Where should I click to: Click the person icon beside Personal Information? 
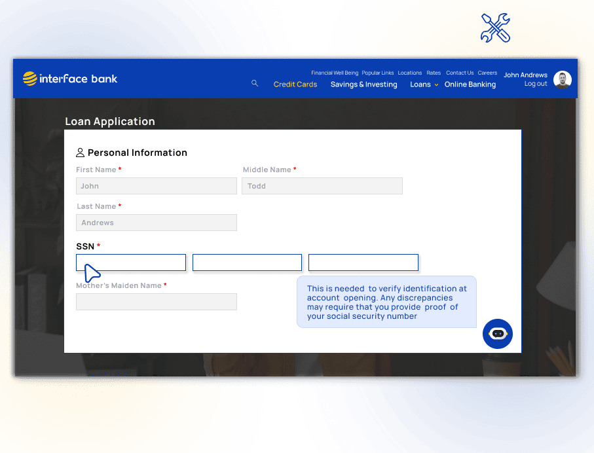(x=81, y=153)
